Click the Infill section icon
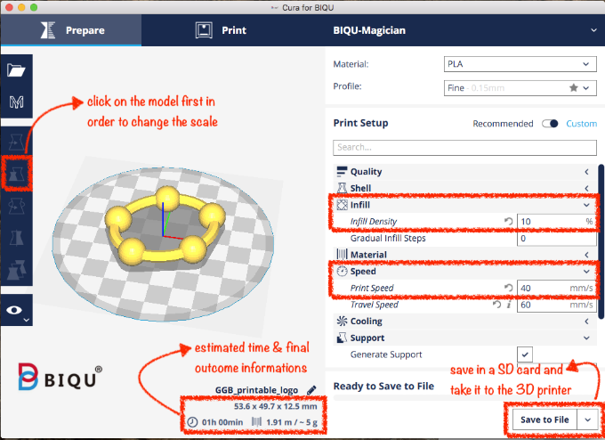 point(342,205)
